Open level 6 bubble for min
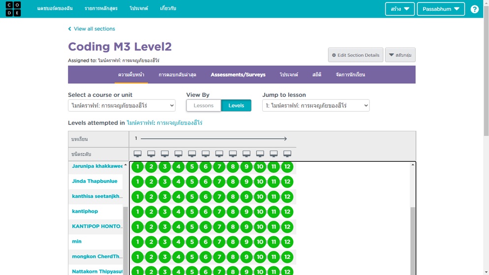Screen dimensions: 489x275 coord(206,242)
